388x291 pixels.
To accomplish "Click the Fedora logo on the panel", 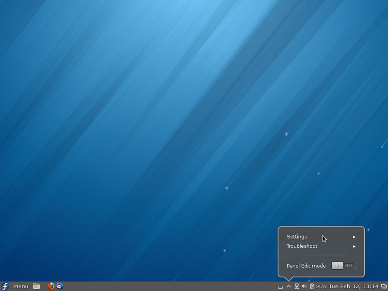I will click(x=5, y=286).
